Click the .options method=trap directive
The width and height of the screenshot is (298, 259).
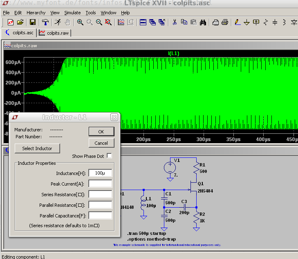(152, 239)
